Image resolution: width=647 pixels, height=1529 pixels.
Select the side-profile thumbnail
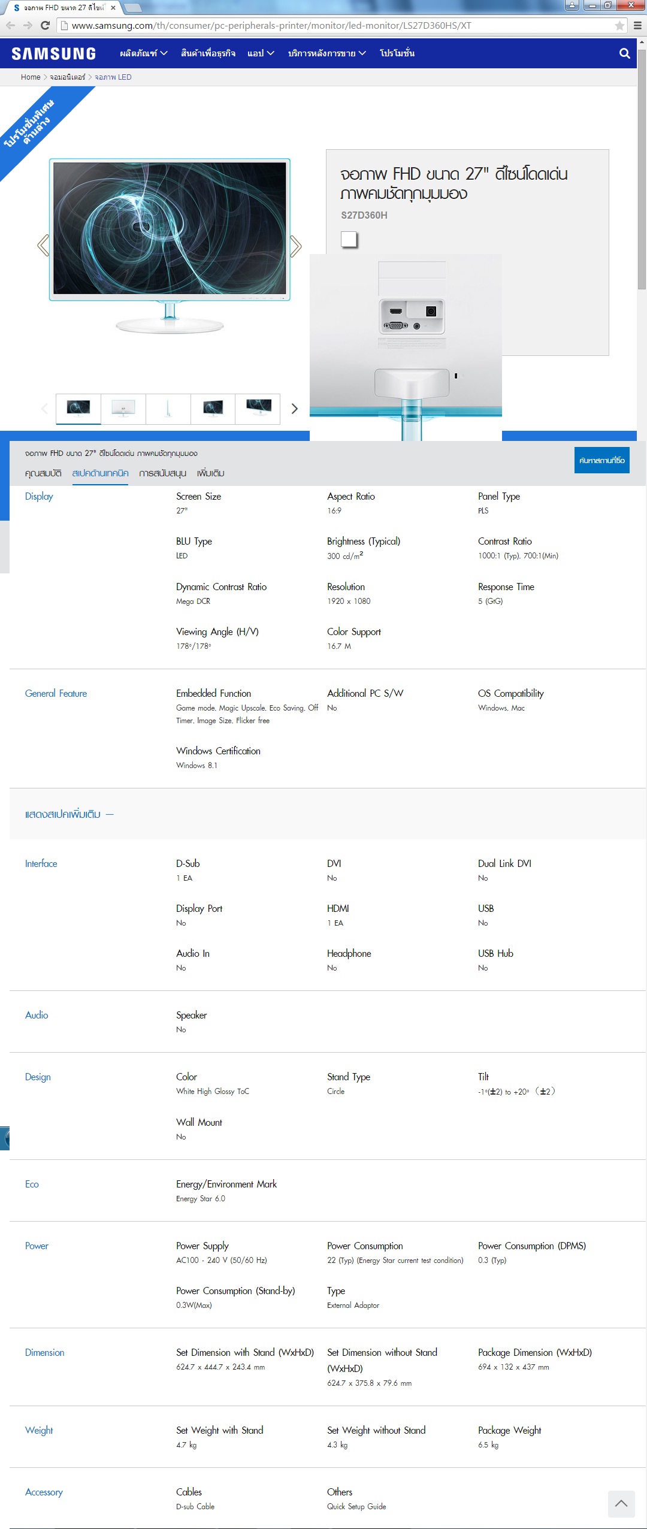pos(168,409)
